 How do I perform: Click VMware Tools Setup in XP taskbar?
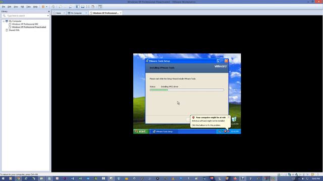(x=164, y=132)
